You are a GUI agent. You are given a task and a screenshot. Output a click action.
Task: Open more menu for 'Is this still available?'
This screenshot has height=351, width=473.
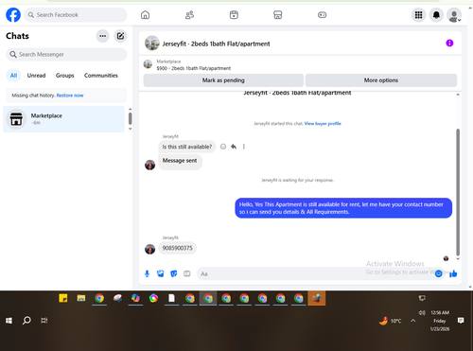244,147
